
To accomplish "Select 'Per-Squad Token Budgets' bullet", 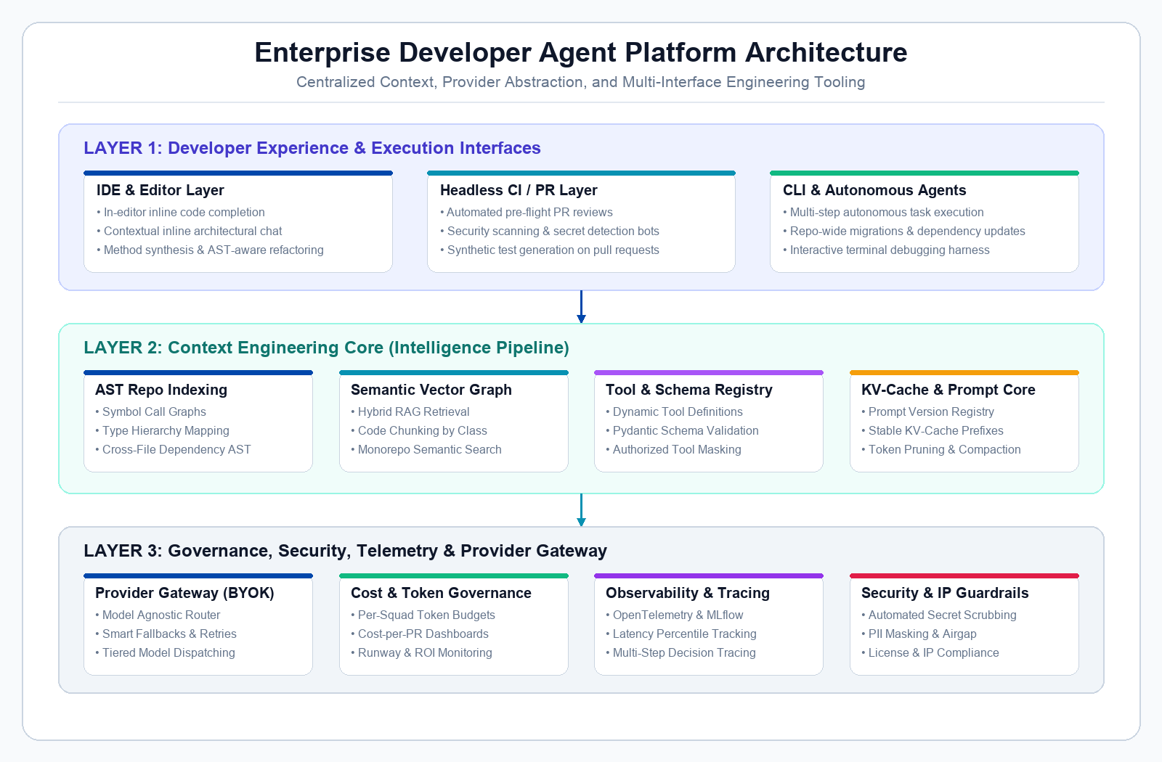I will 423,615.
